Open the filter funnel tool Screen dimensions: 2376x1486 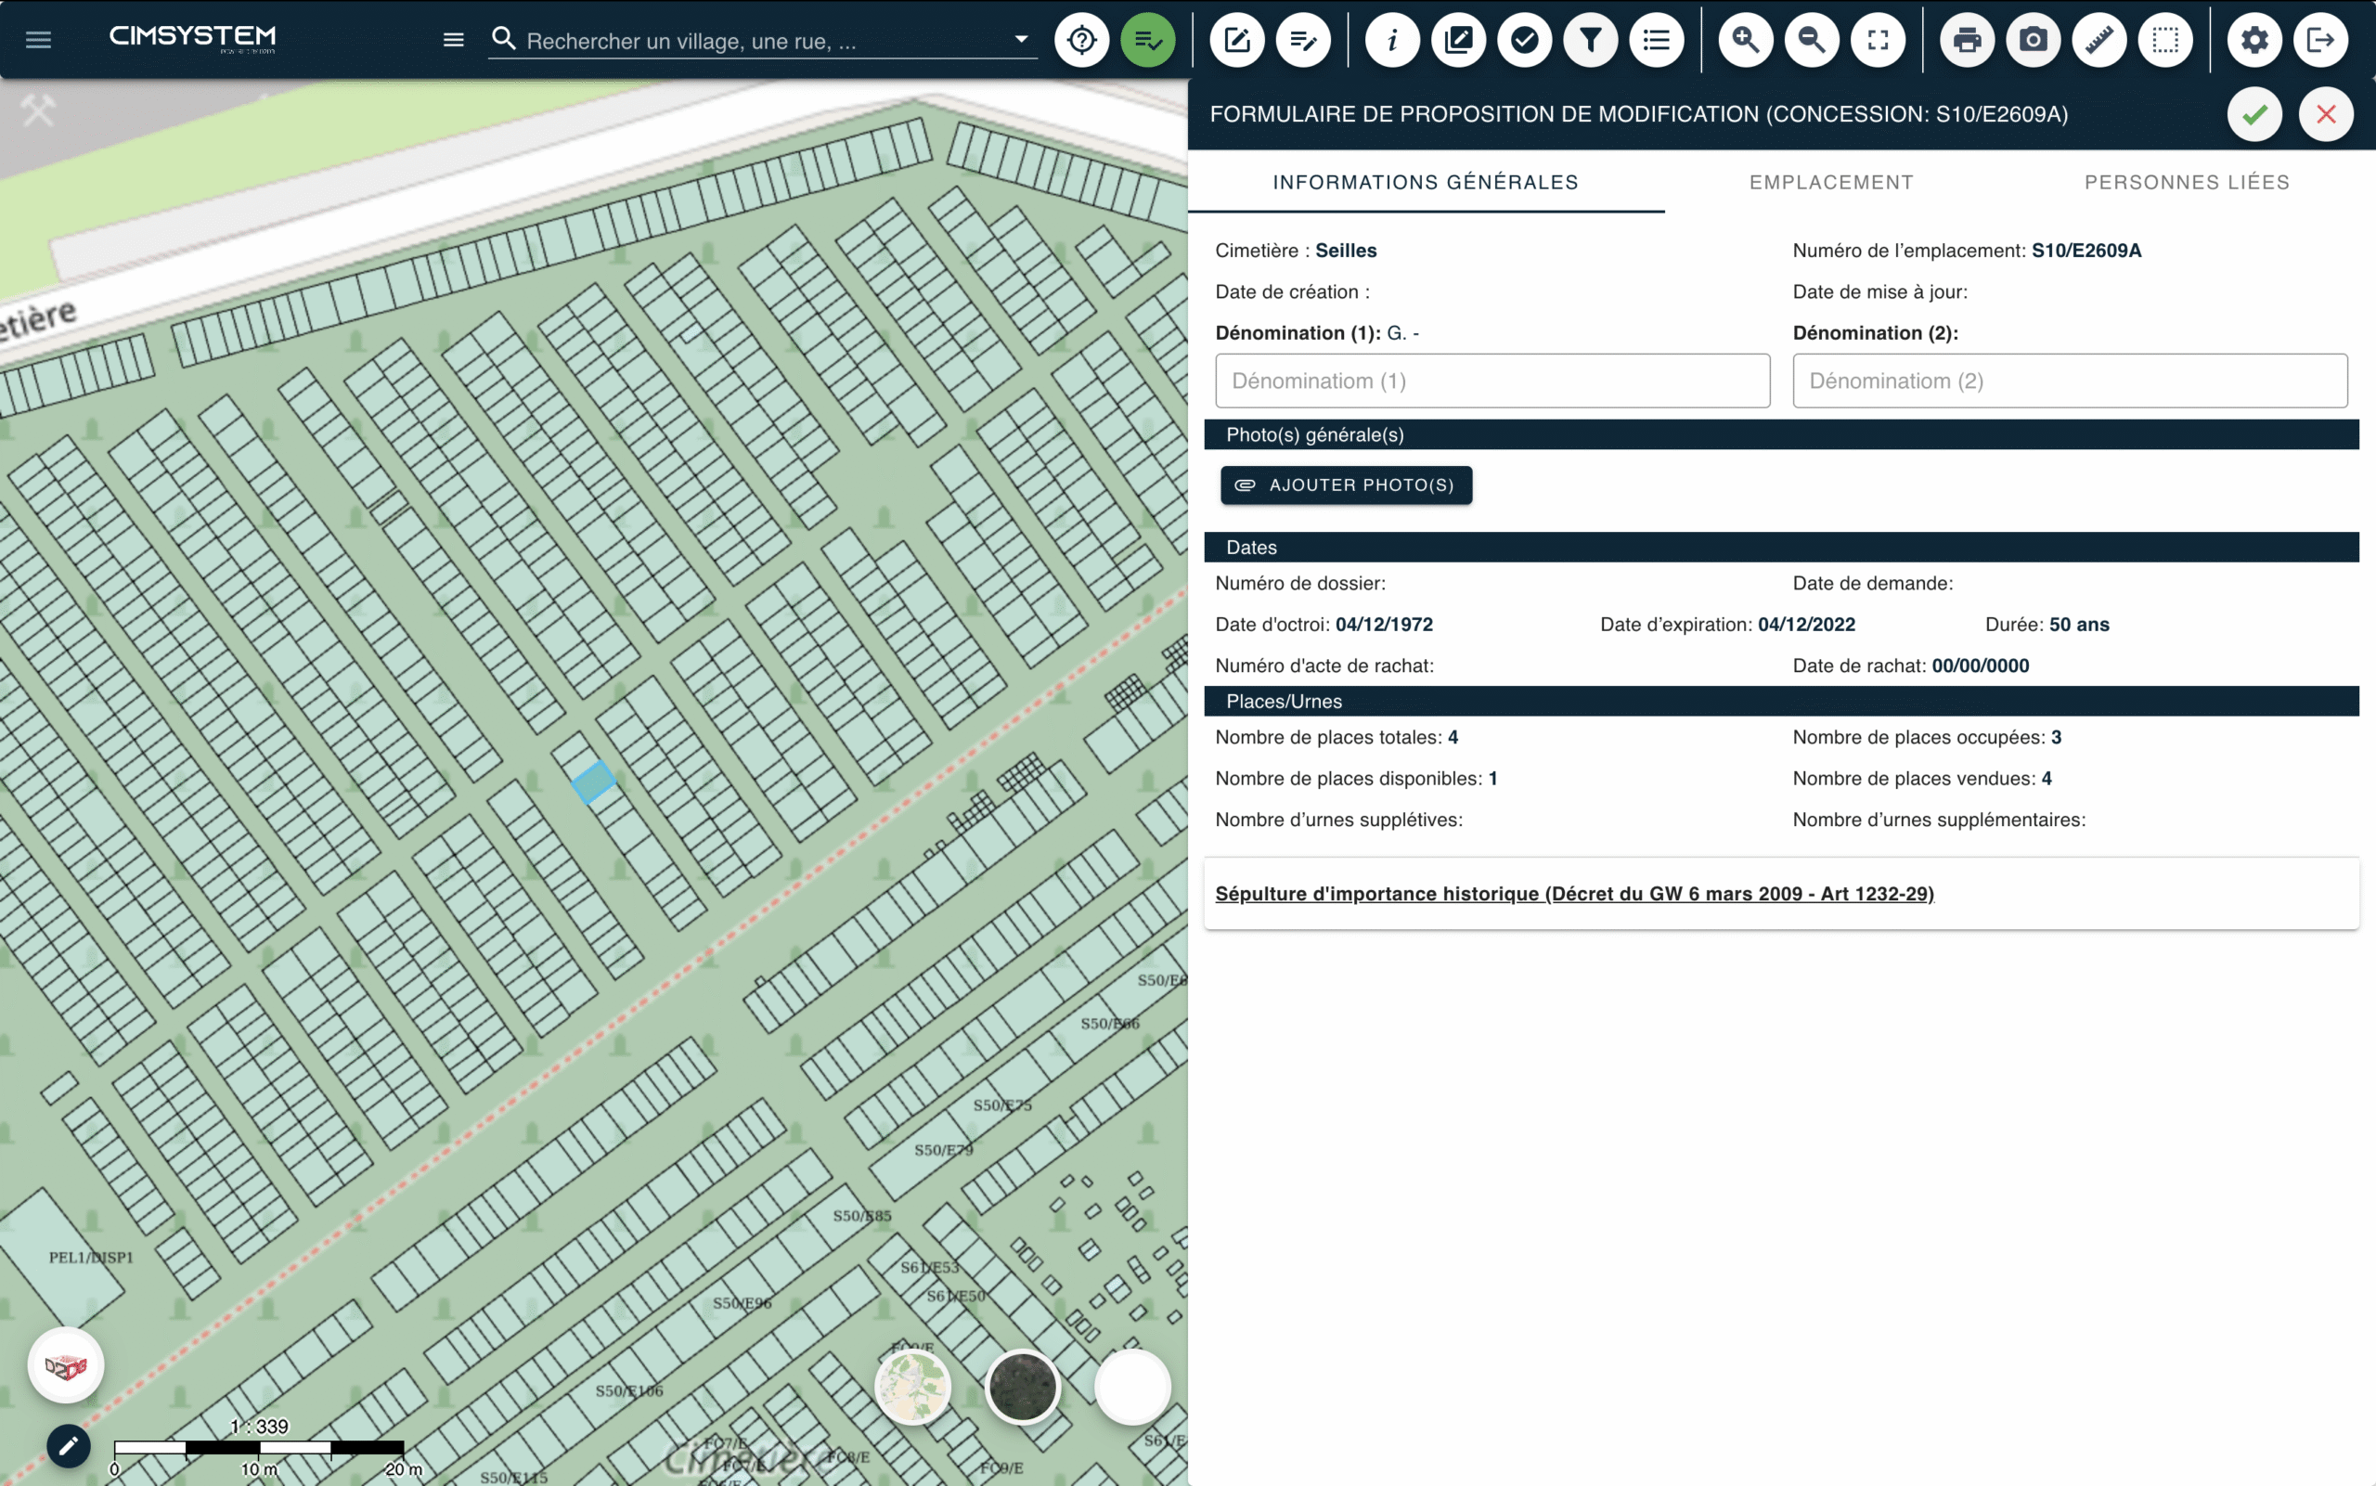point(1591,40)
